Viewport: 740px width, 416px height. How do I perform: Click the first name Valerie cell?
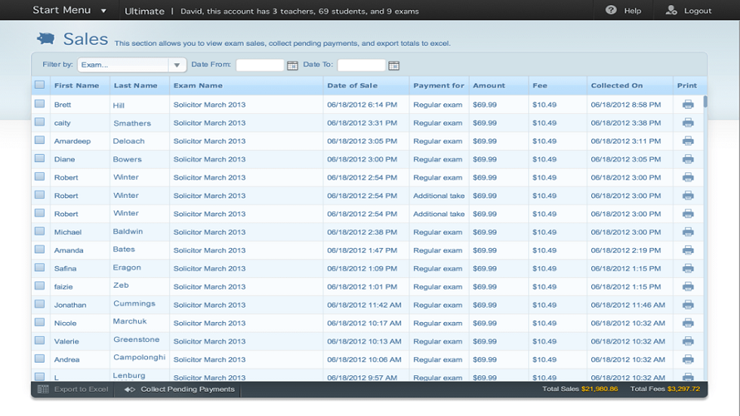[67, 341]
